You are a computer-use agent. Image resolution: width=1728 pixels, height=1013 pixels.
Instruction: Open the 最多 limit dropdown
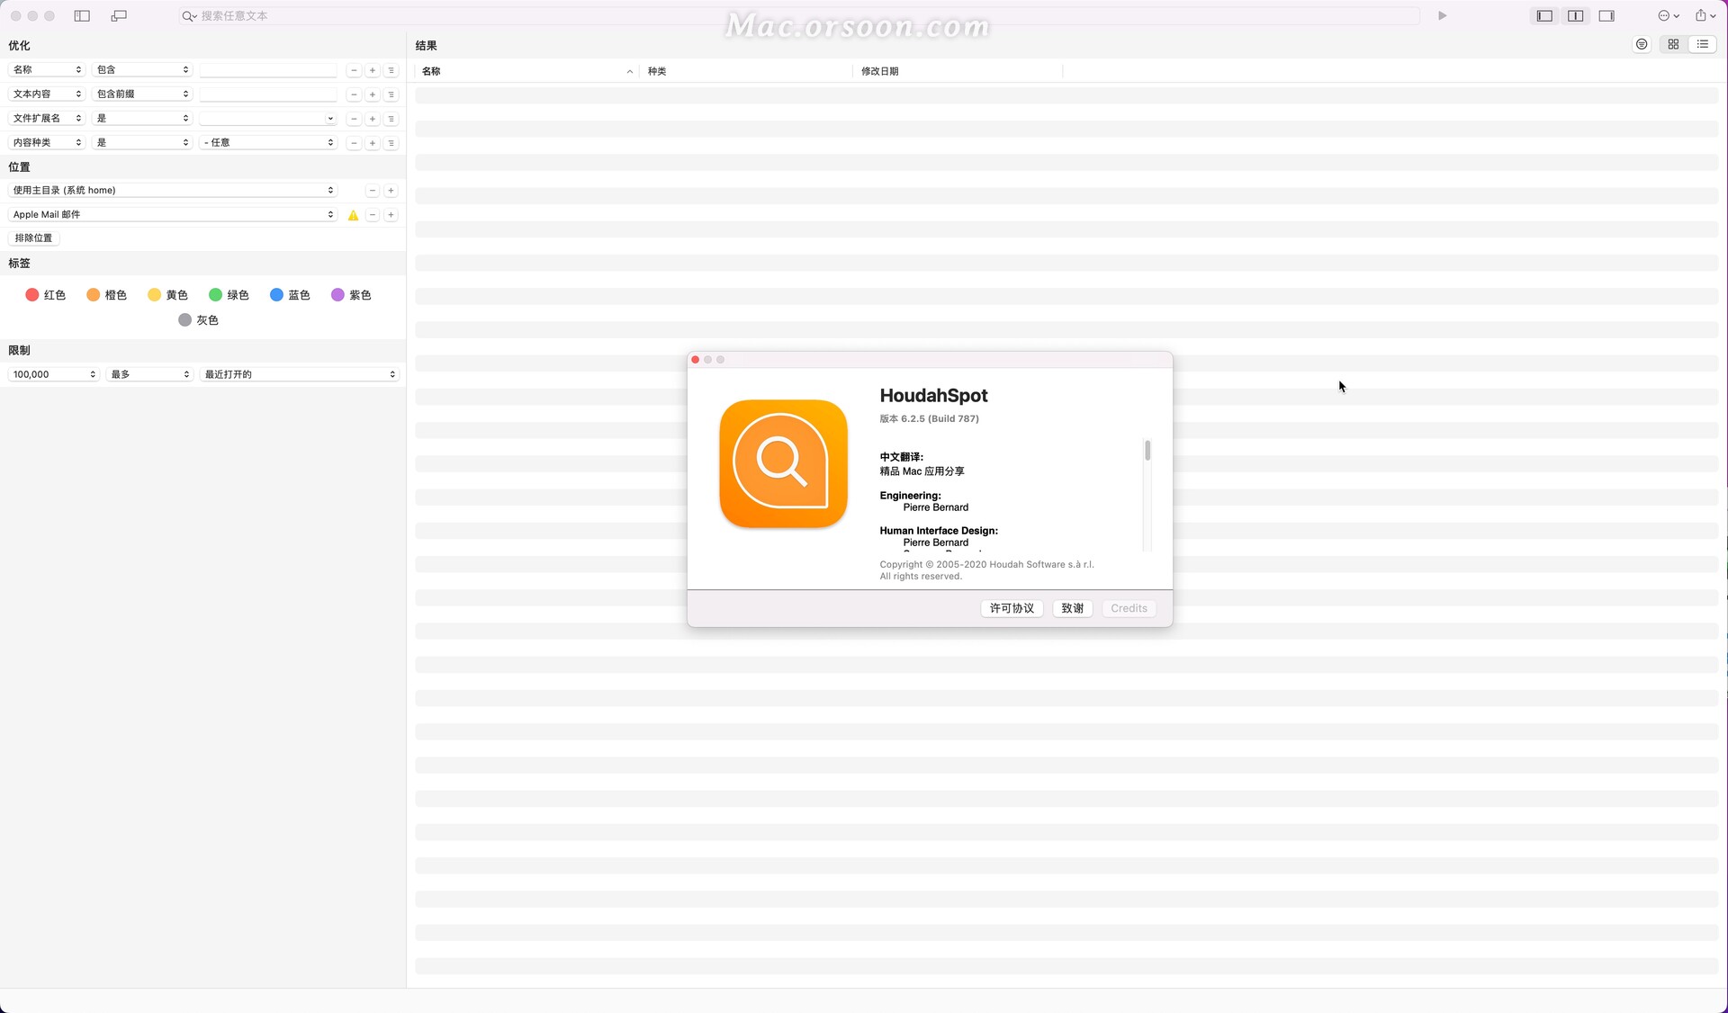[x=149, y=374]
